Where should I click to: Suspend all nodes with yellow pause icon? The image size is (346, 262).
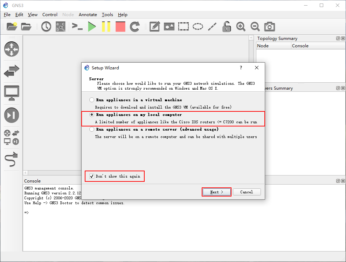106,27
